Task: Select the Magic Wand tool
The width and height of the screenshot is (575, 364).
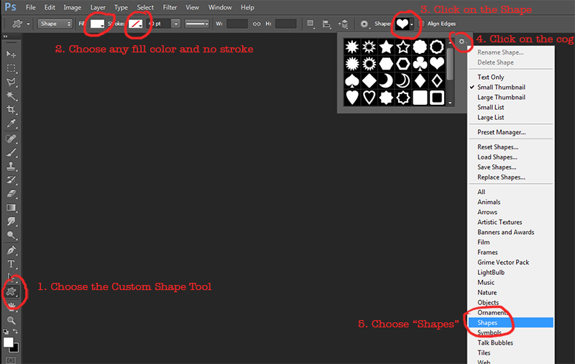Action: pos(11,95)
